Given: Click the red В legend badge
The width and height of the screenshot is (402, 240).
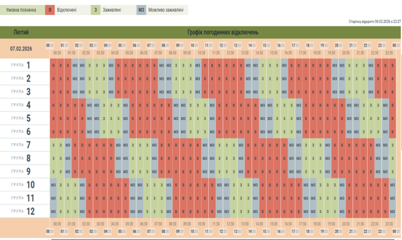Looking at the screenshot, I should tap(50, 10).
